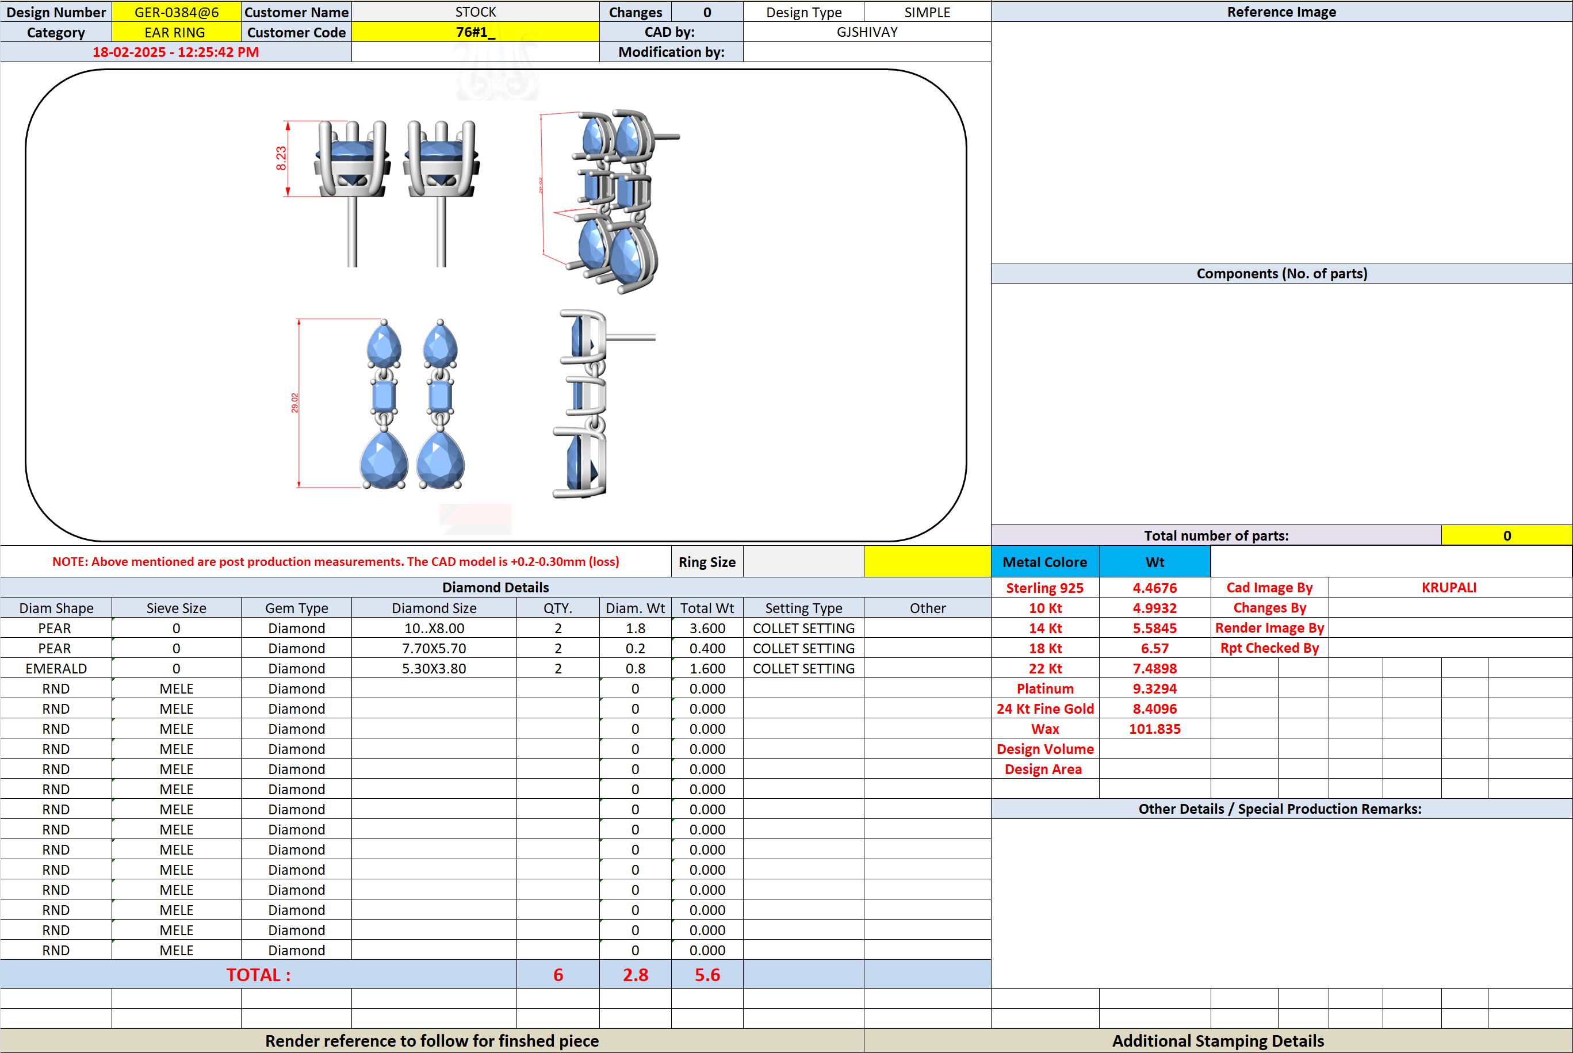
Task: Click the Changes count value 0
Action: click(x=707, y=12)
